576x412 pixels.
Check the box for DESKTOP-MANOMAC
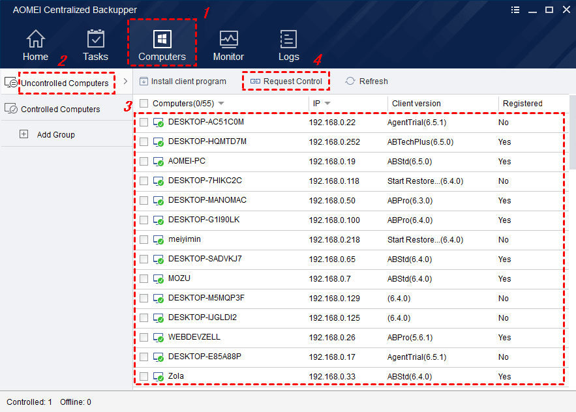(144, 201)
